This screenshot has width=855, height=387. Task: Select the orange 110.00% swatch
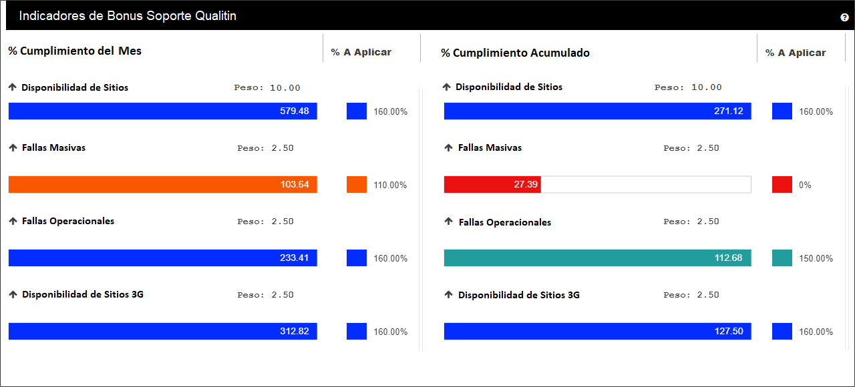click(357, 185)
